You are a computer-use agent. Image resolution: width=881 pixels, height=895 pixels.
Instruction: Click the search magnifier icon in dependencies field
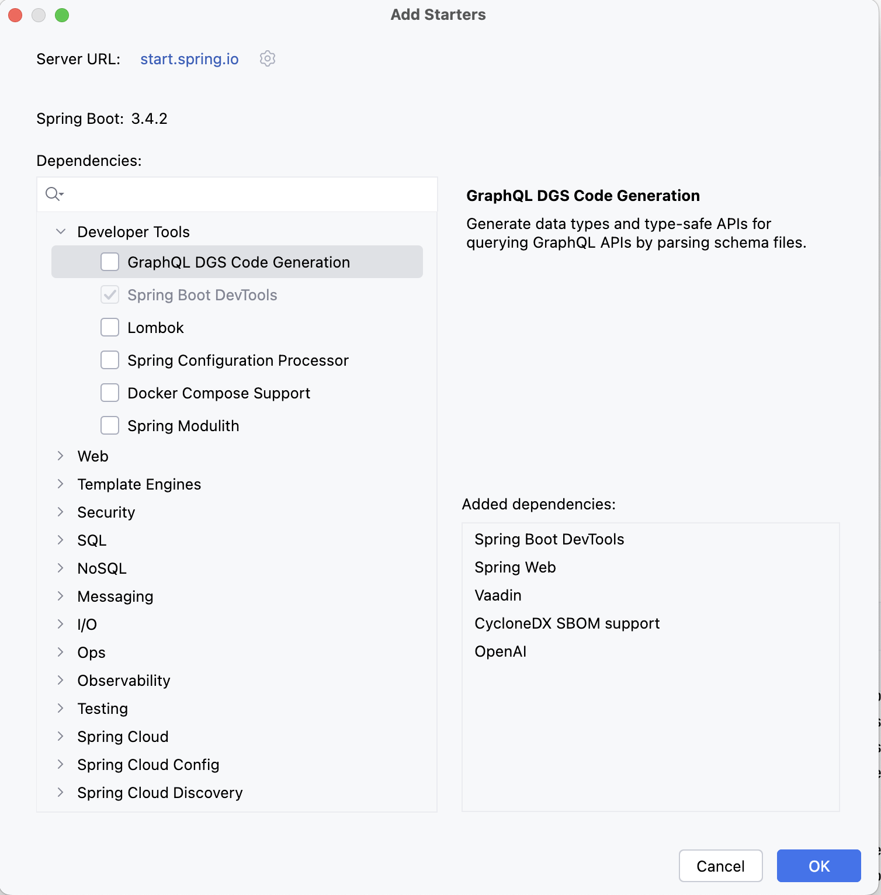[x=54, y=194]
